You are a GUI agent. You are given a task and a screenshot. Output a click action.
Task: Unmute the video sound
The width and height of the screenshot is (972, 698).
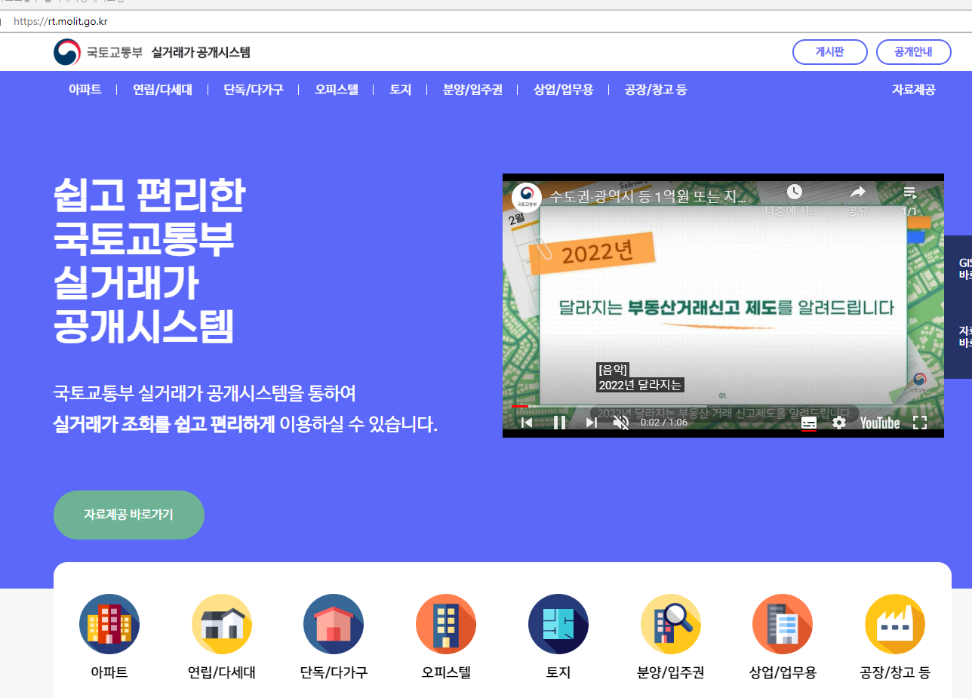click(x=621, y=423)
